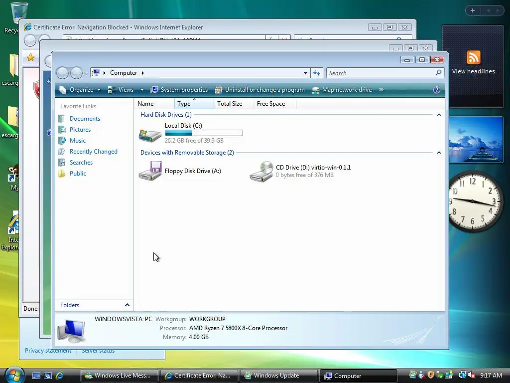
Task: Click Favorites star in Internet Explorer window
Action: (30, 57)
